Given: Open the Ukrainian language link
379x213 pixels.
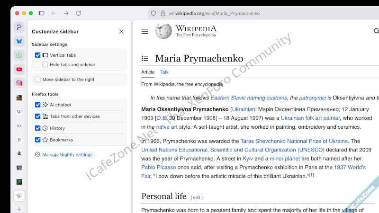Looking at the screenshot, I should [243, 109].
